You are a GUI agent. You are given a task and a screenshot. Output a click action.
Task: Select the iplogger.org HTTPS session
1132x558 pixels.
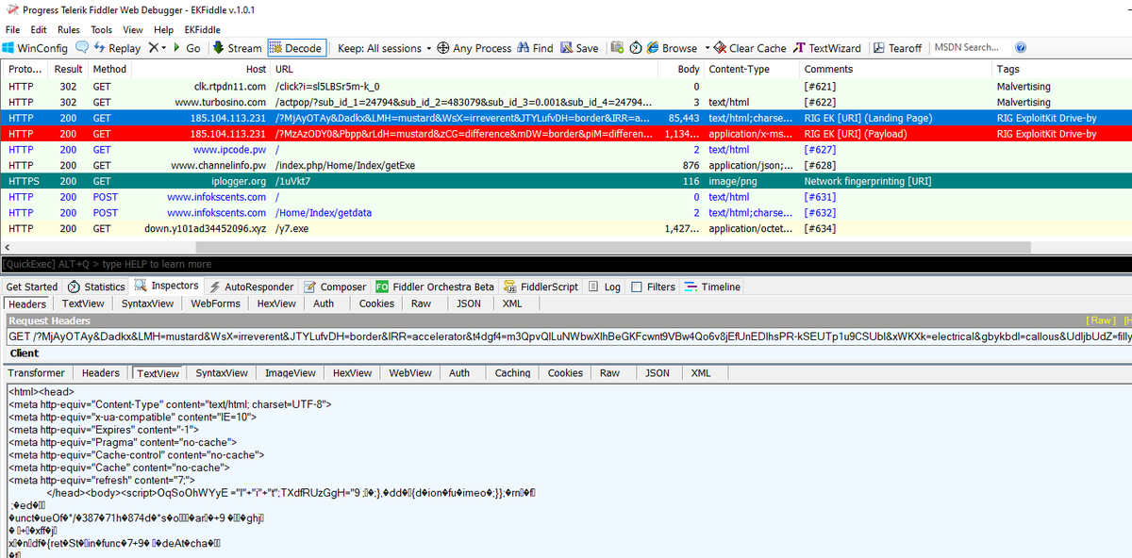coord(566,181)
